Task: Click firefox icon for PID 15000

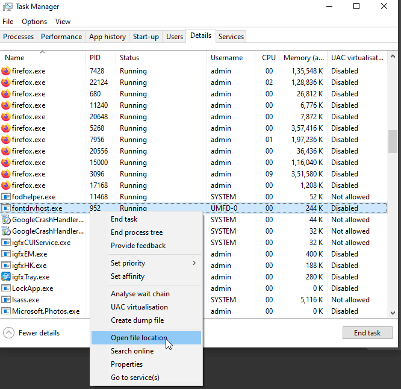Action: pos(6,163)
